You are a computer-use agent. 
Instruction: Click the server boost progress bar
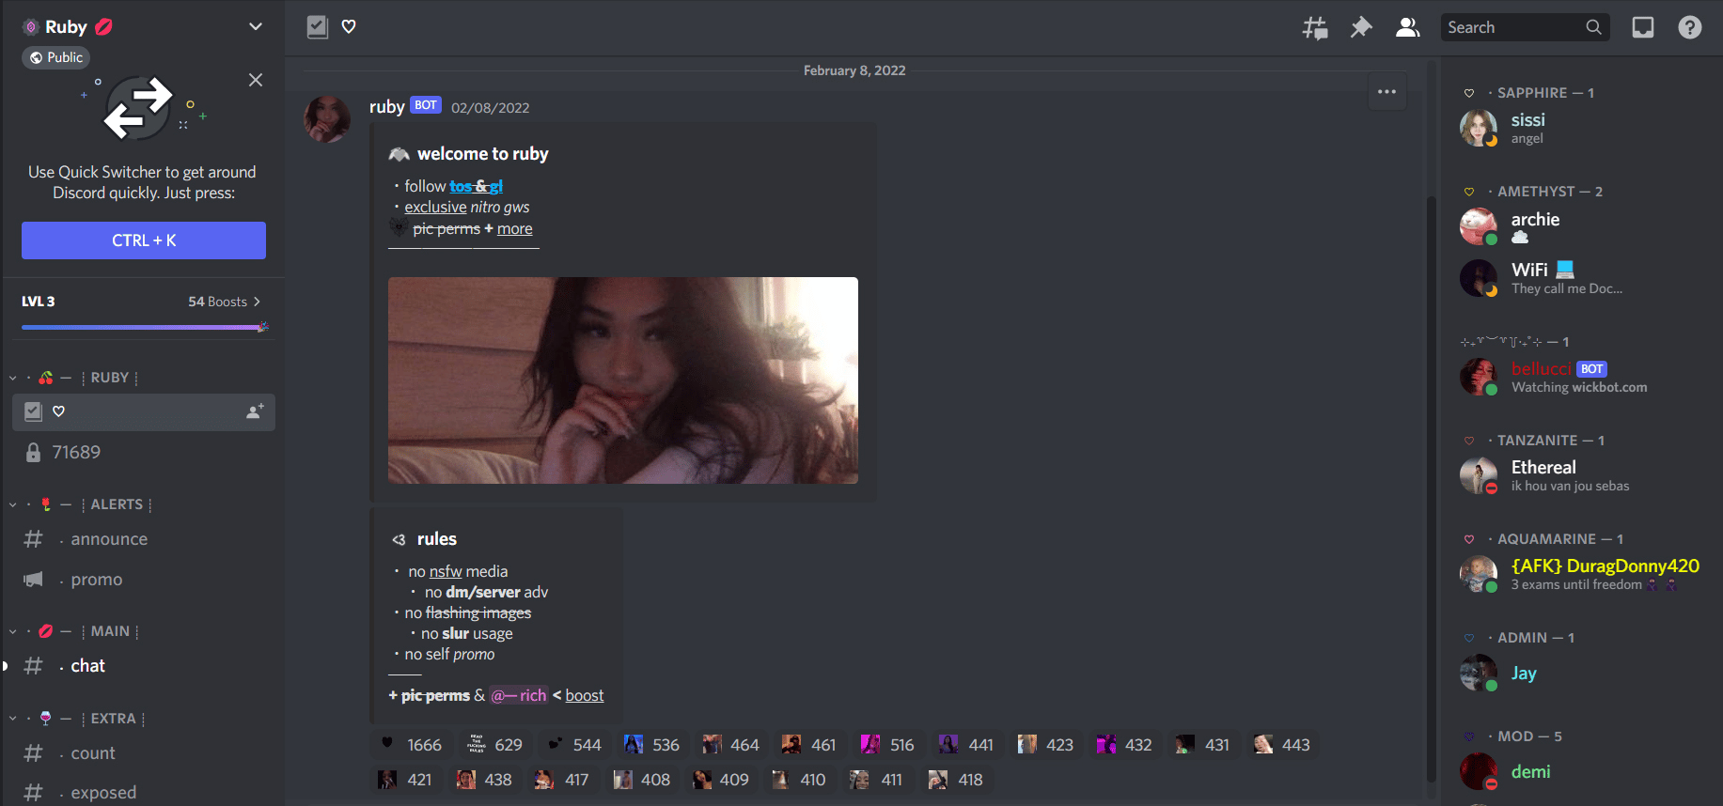pos(144,327)
